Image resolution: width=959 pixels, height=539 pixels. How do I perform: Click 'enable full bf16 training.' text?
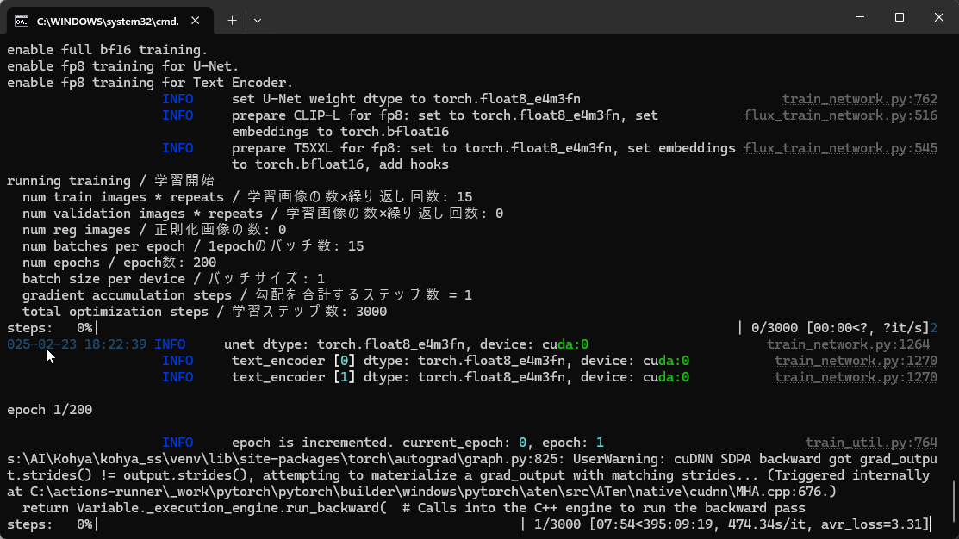tap(107, 50)
